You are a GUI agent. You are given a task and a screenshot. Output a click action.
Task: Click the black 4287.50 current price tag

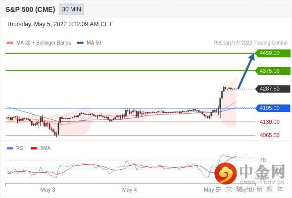tap(273, 89)
